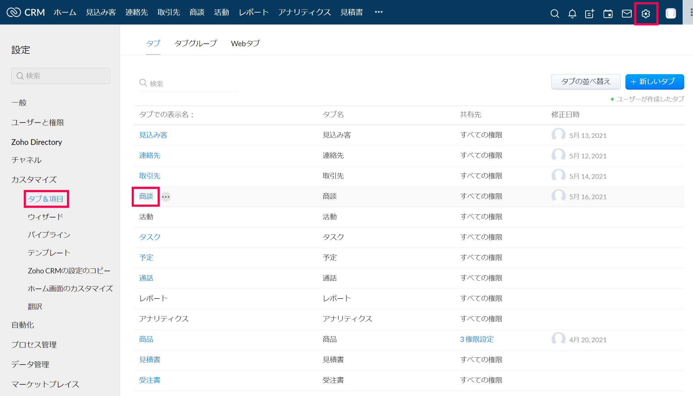Expand マーケットプレイス in settings sidebar

45,384
